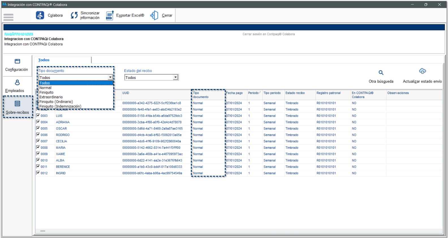This screenshot has height=238, width=448.
Task: Click the Sincronizar información icon
Action: (x=74, y=15)
